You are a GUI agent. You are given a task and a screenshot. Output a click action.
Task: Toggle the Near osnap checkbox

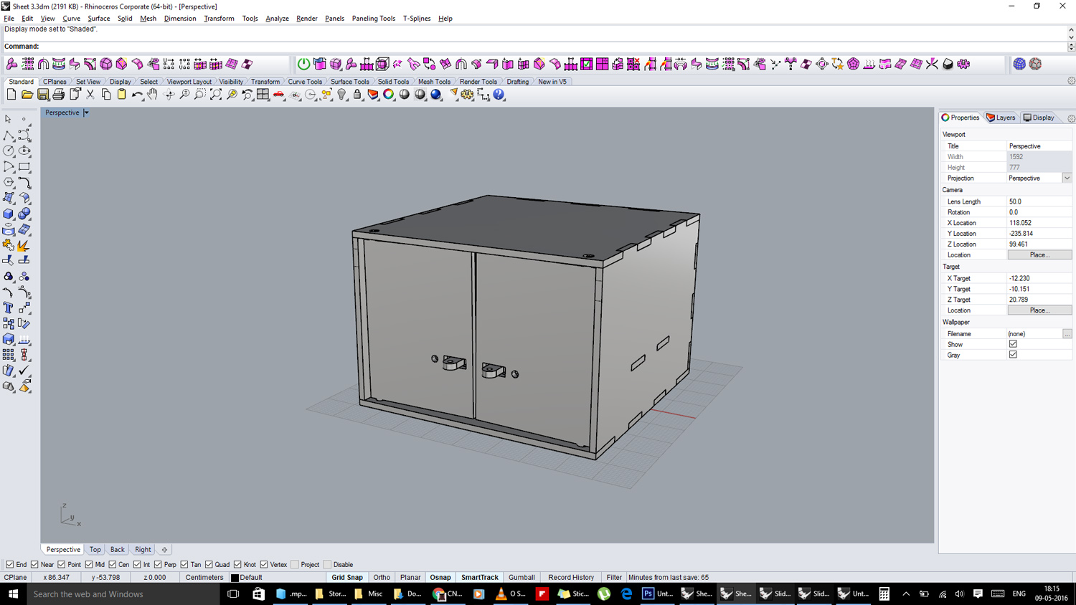pos(34,564)
